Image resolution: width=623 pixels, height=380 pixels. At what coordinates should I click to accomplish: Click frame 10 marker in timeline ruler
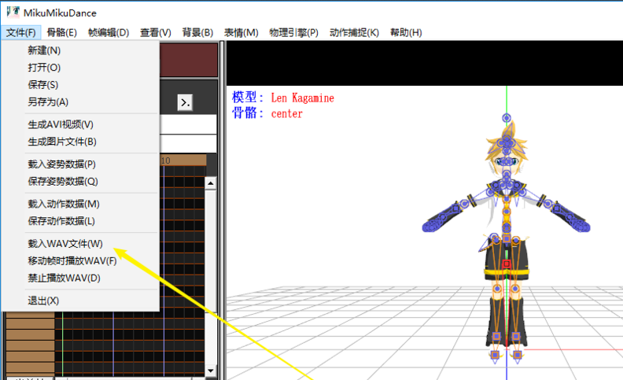[165, 160]
